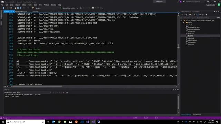Viewport: 221px width, 124px height.
Task: Click the search magnifier icon in Solution Explorer
Action: [218, 18]
